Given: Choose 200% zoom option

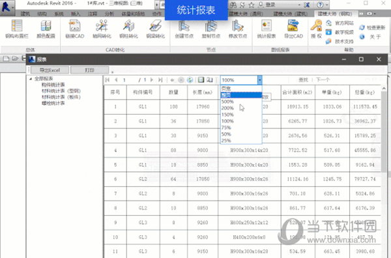Looking at the screenshot, I should click(241, 108).
